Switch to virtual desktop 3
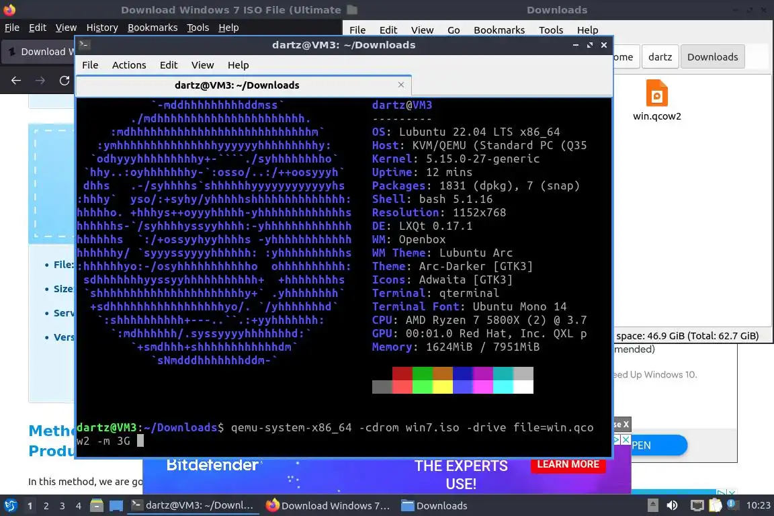This screenshot has height=516, width=774. [x=62, y=506]
